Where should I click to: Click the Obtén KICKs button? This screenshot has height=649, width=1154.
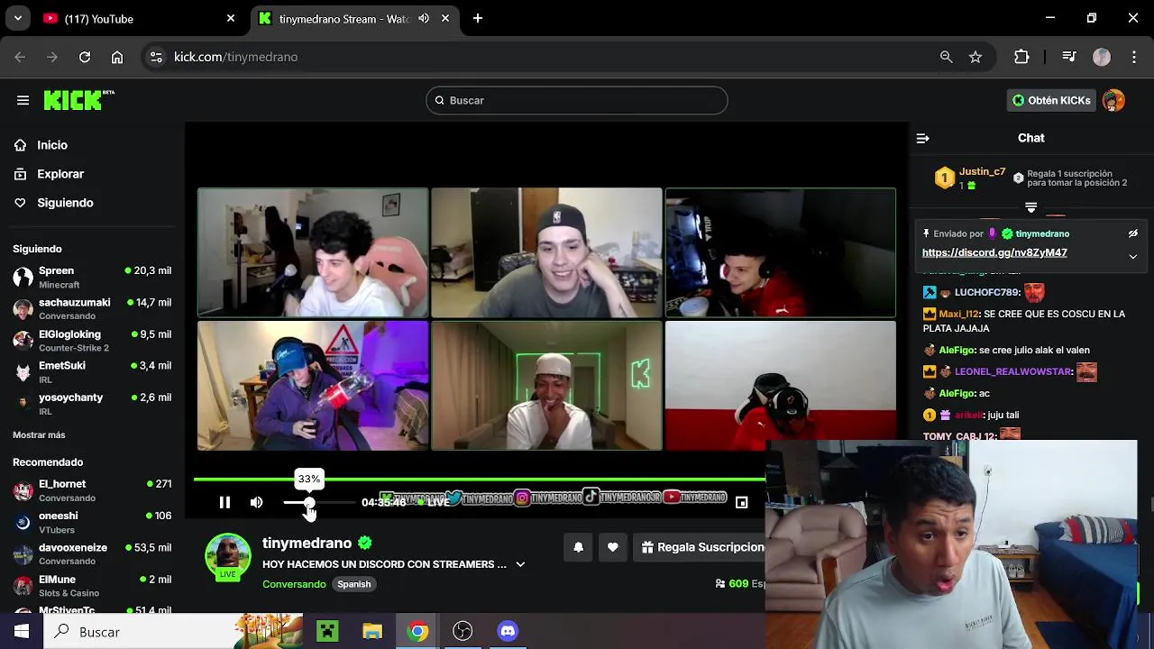click(x=1051, y=100)
